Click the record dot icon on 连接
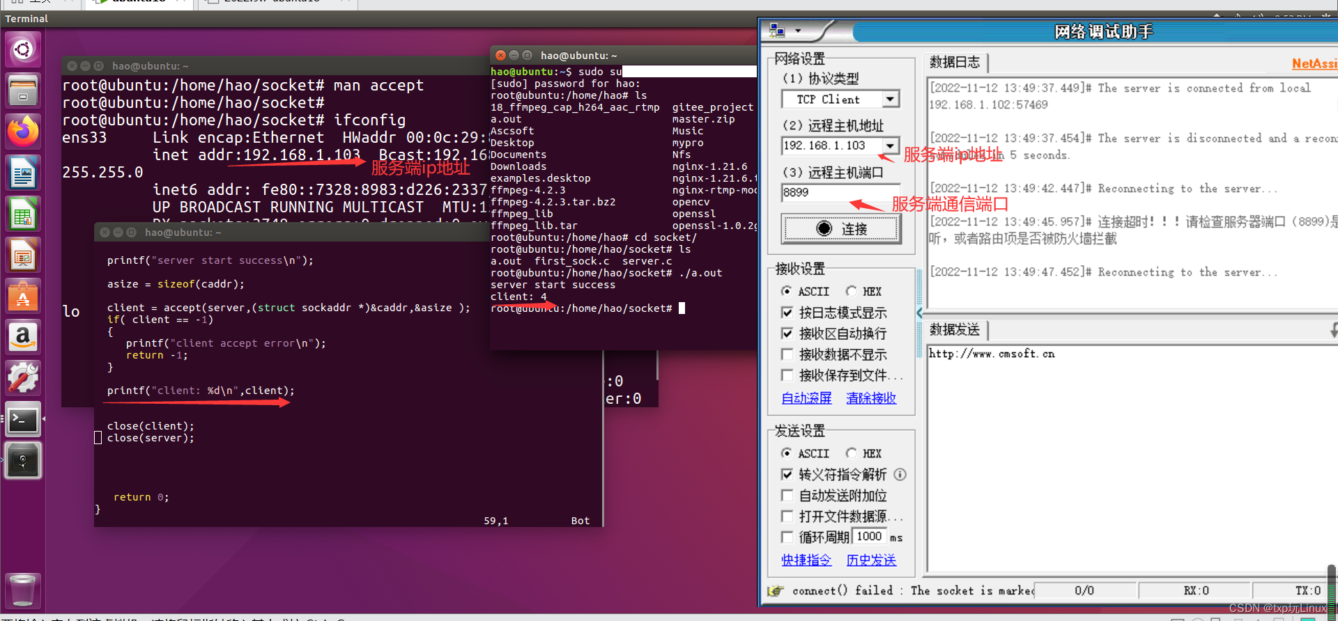 click(824, 228)
